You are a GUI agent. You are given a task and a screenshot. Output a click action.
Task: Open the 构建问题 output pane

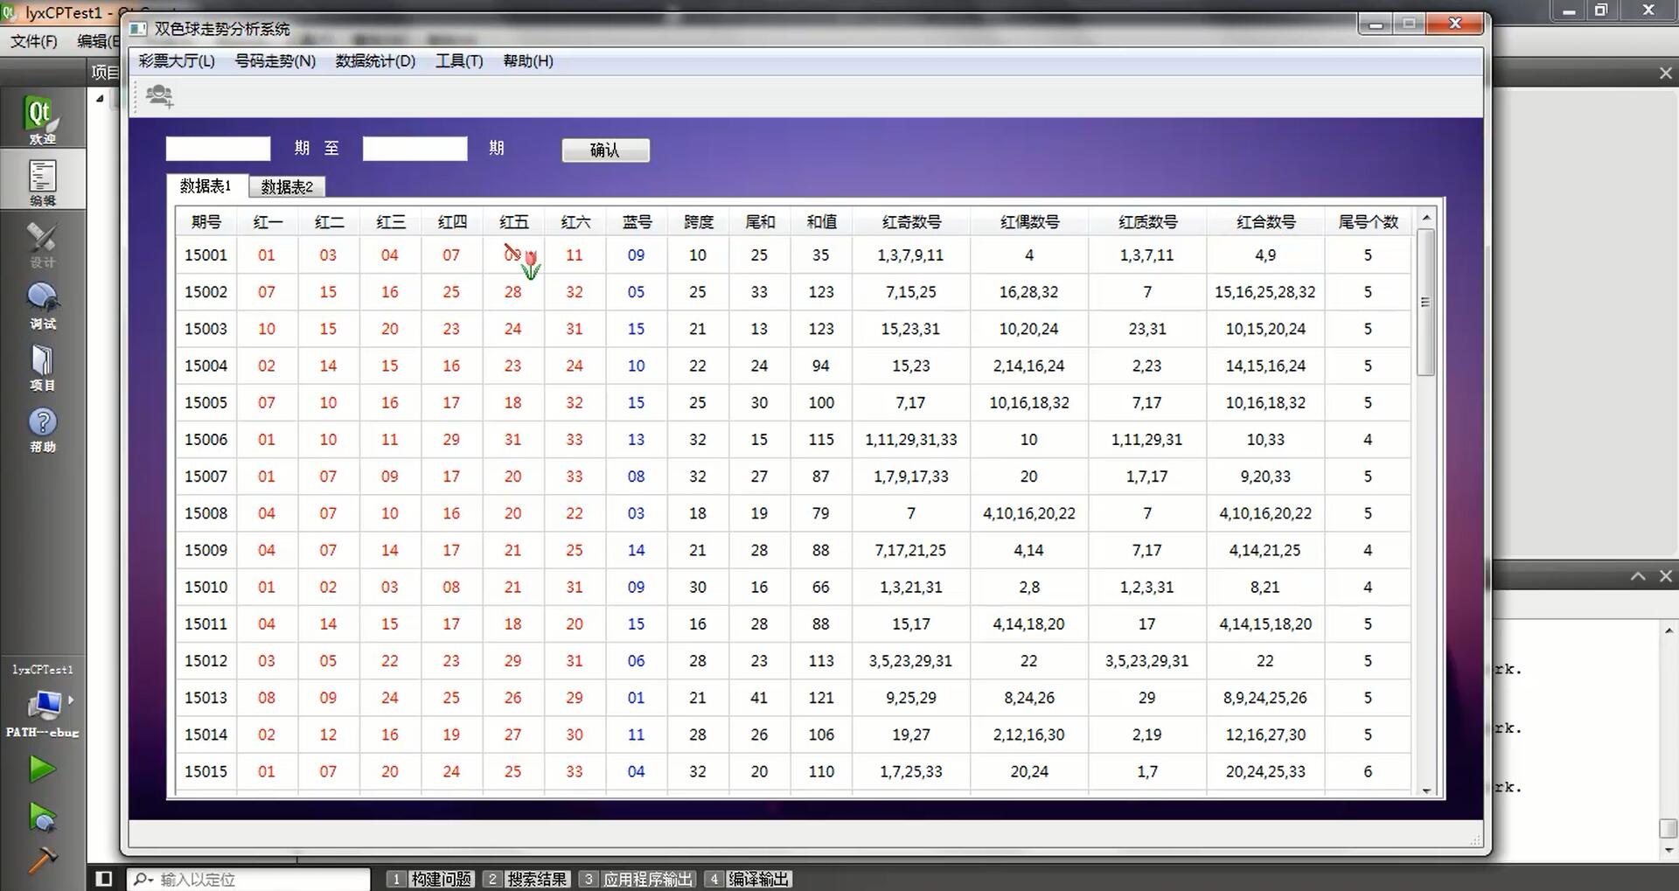click(x=431, y=879)
